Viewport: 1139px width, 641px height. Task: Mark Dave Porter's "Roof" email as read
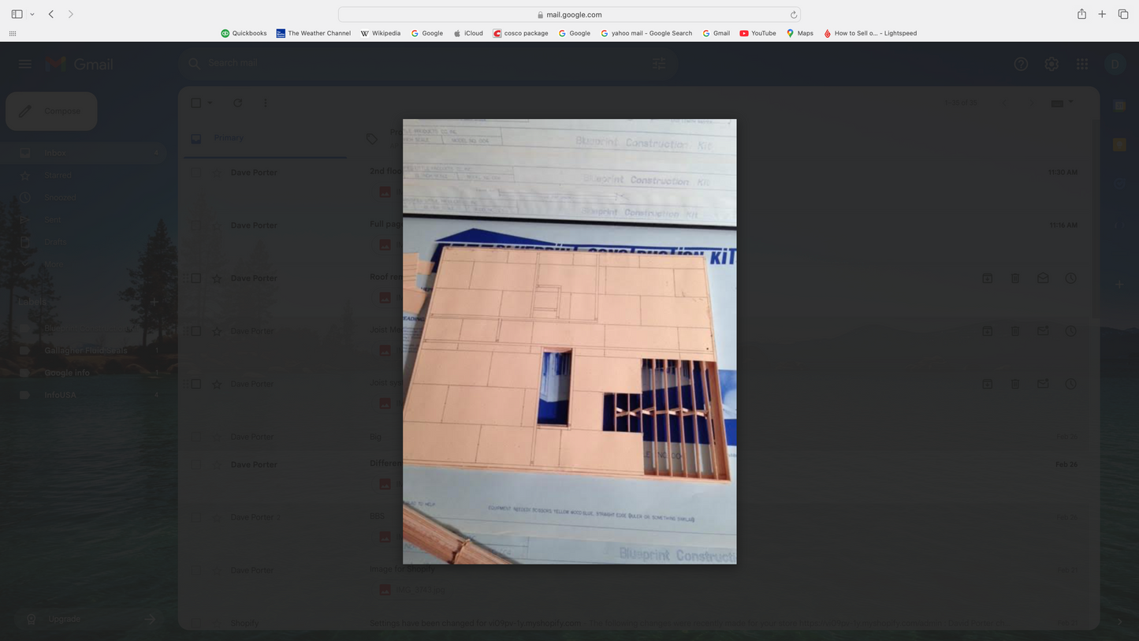coord(1042,278)
